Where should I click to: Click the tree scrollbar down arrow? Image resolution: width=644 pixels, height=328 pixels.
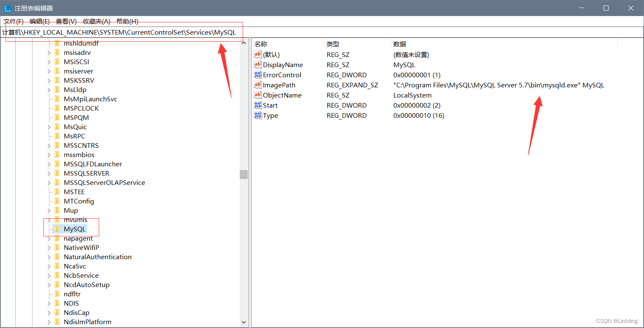244,322
